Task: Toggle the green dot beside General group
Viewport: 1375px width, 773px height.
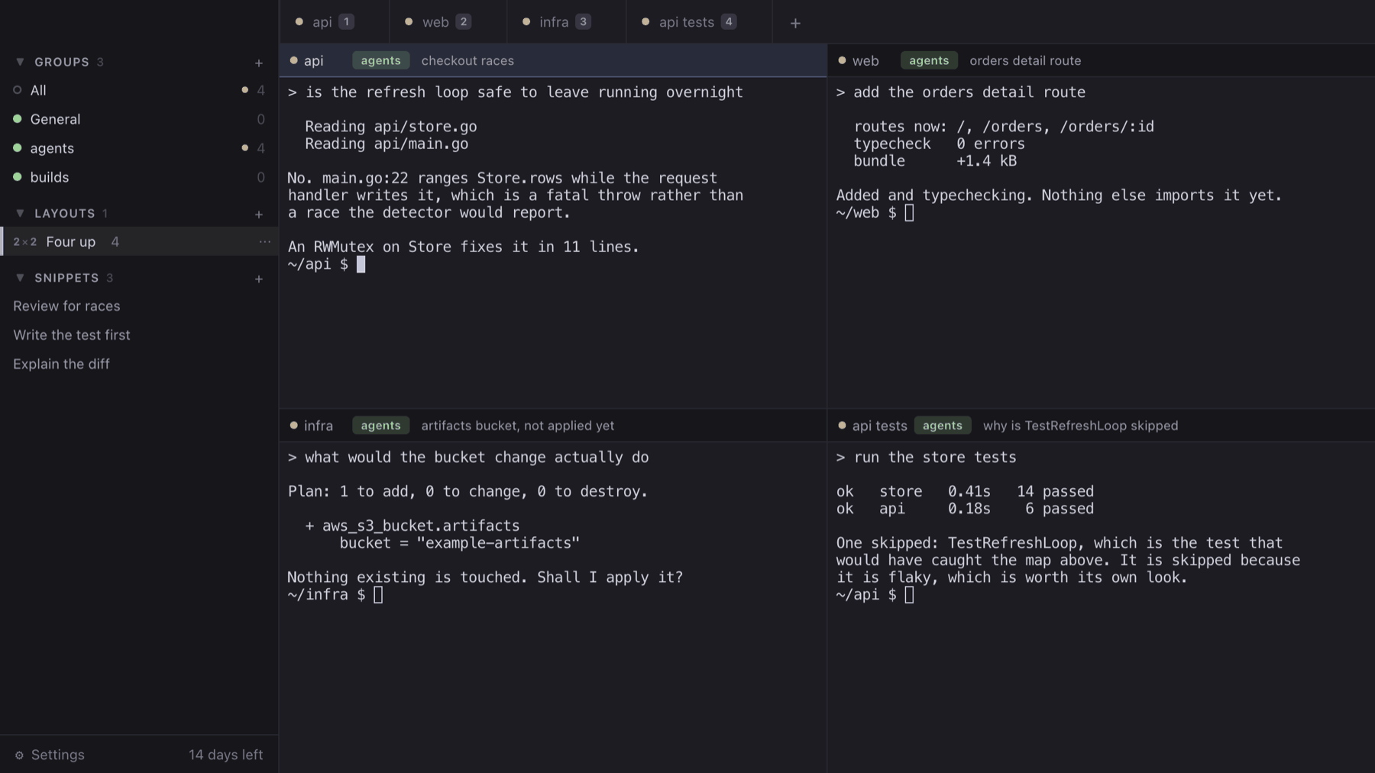Action: (18, 119)
